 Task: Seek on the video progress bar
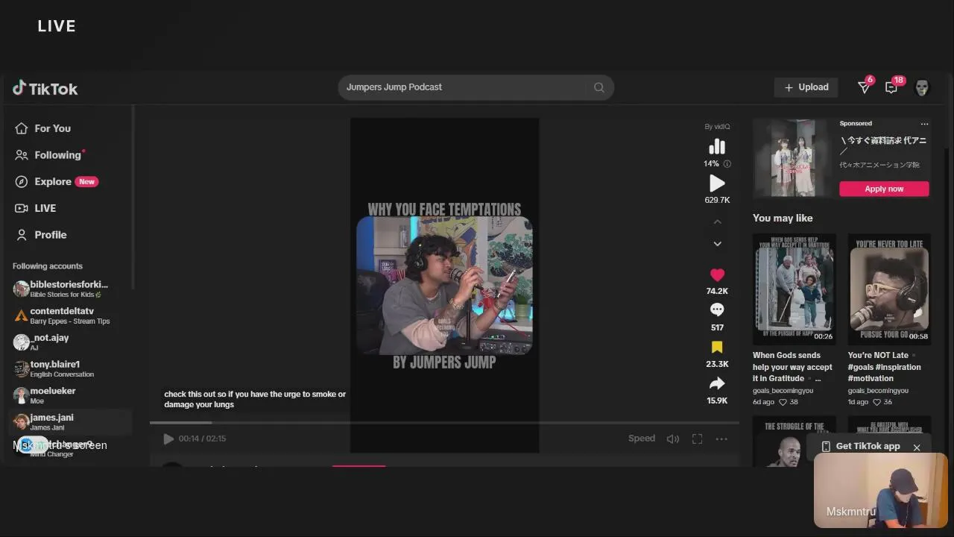(x=444, y=423)
